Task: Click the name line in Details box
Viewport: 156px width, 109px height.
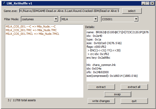Action: [x=117, y=32]
